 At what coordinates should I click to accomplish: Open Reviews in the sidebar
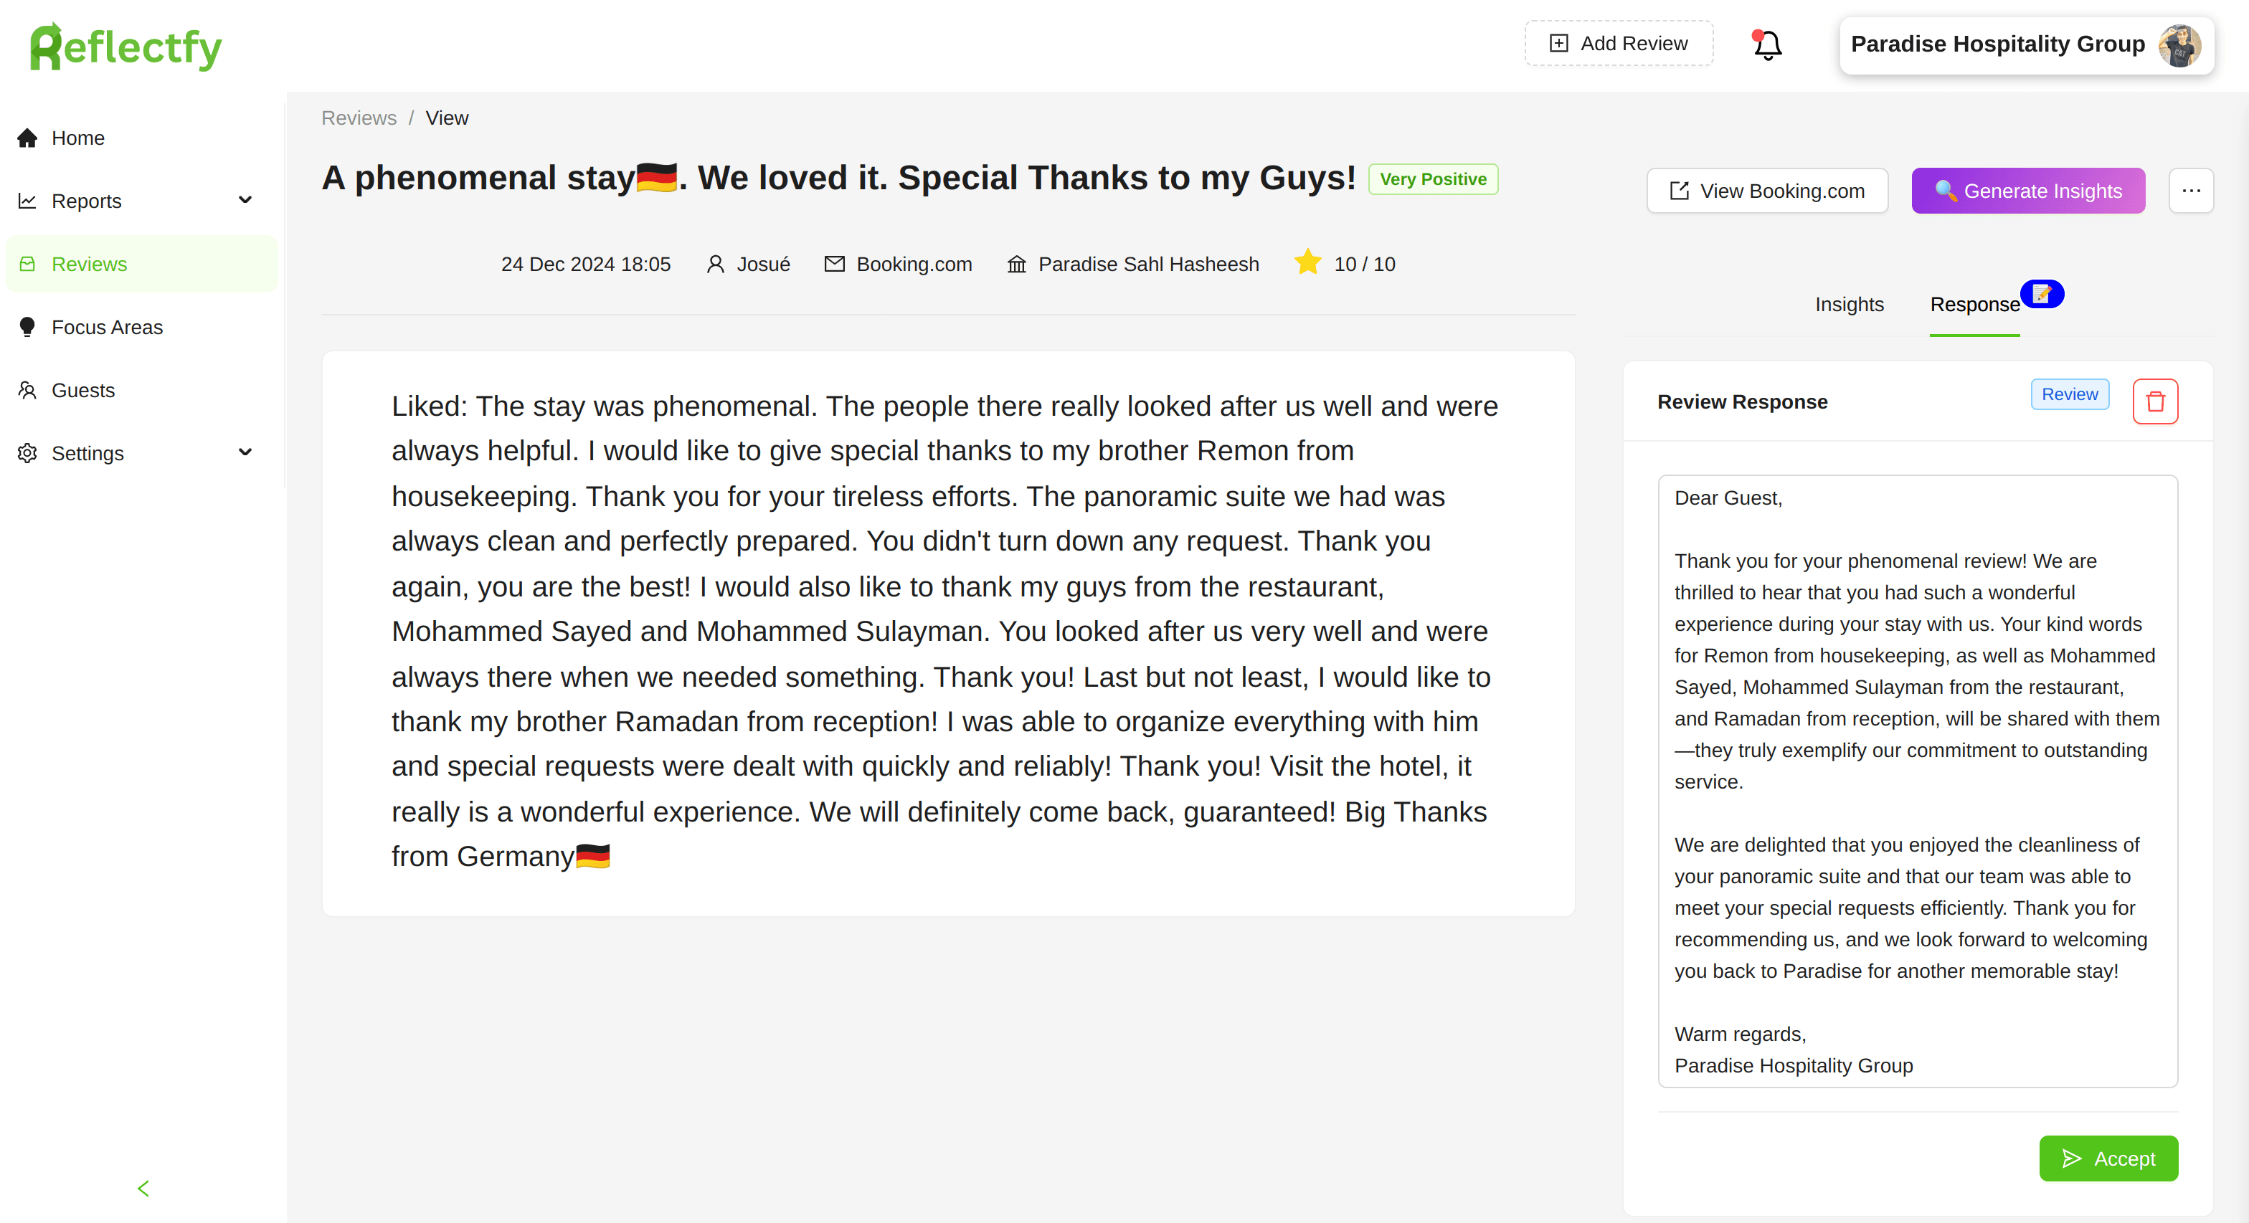(89, 265)
